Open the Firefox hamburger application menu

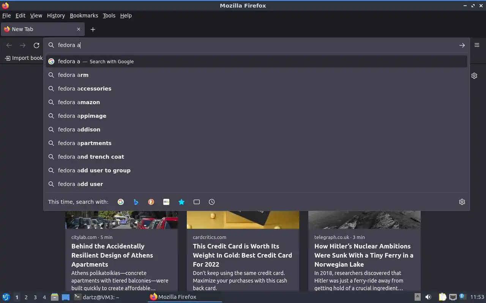tap(477, 45)
